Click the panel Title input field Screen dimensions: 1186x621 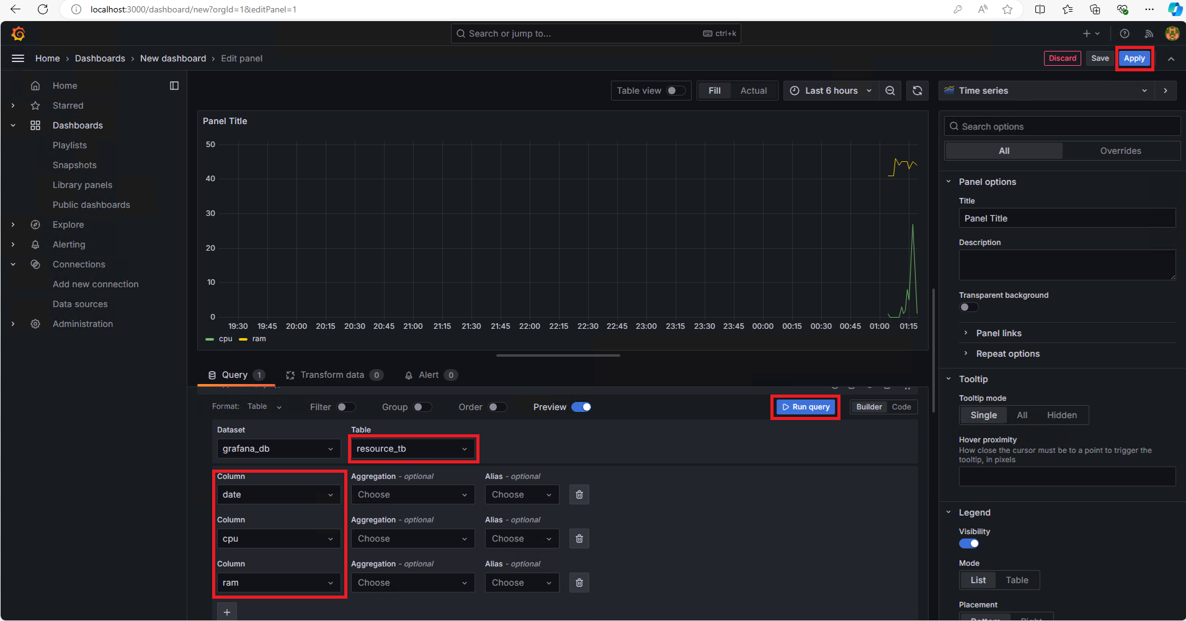1067,218
